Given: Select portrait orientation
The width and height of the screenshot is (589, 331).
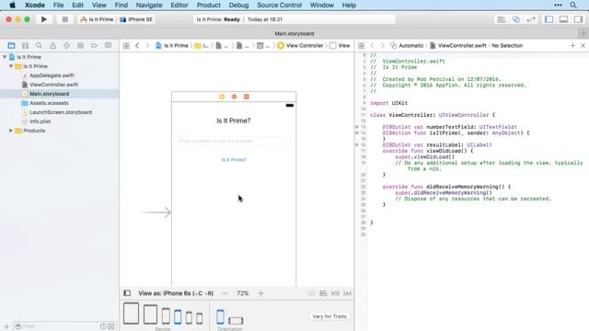Looking at the screenshot, I should (x=220, y=316).
